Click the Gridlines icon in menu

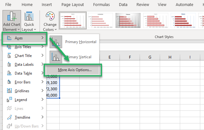coord(9,91)
